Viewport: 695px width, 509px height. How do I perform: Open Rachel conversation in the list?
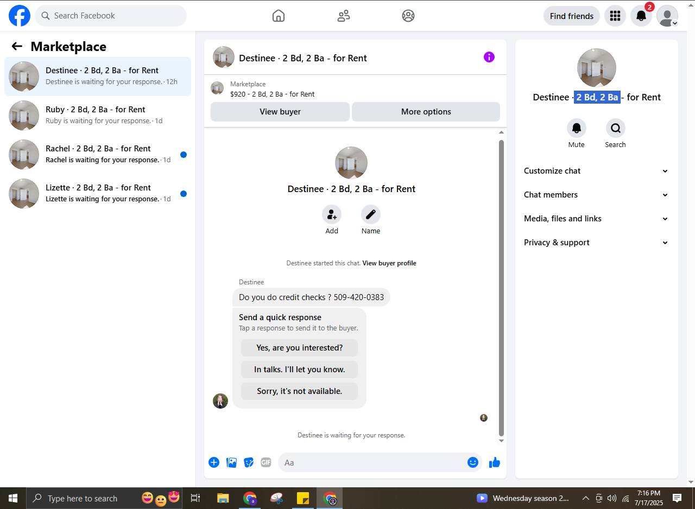98,155
